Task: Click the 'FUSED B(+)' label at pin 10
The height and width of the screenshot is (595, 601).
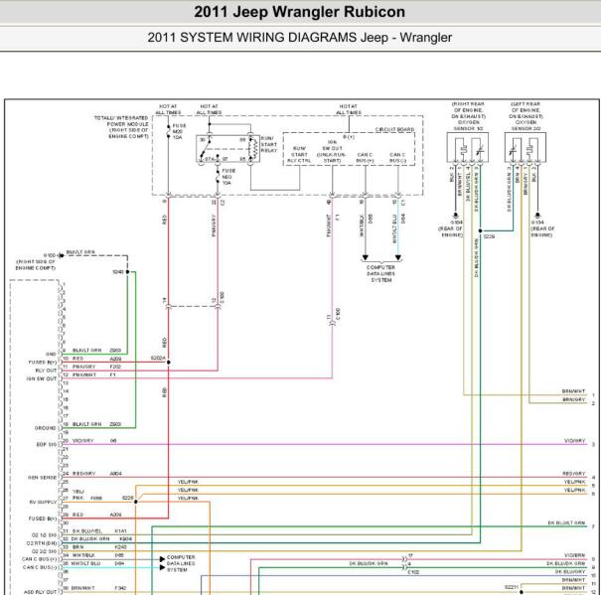Action: 43,363
